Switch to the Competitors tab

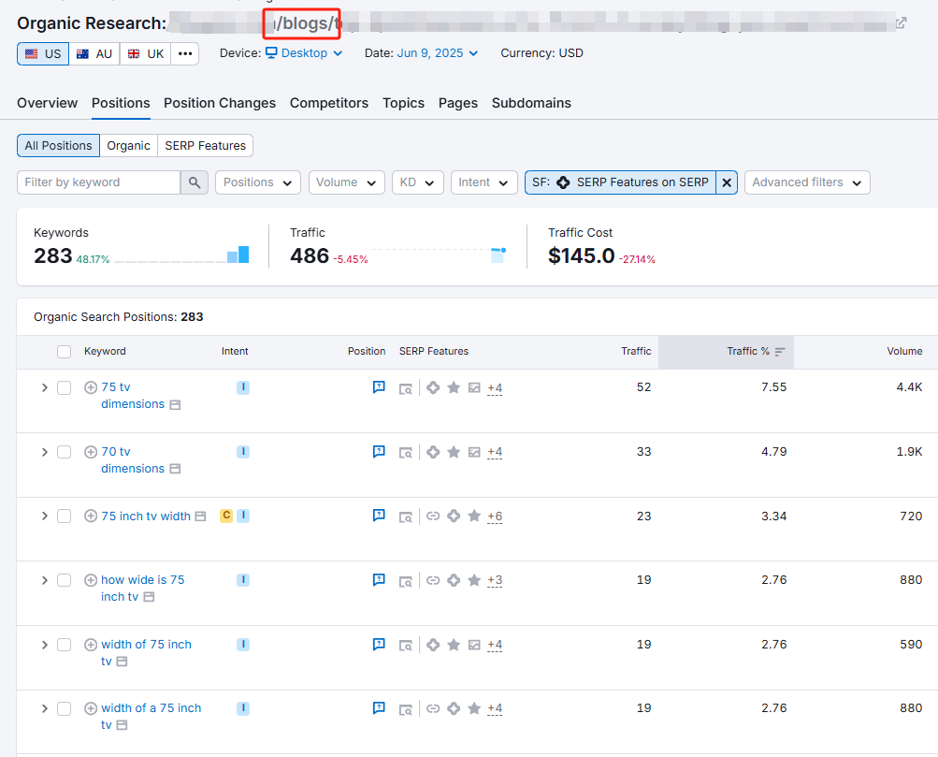pyautogui.click(x=328, y=103)
